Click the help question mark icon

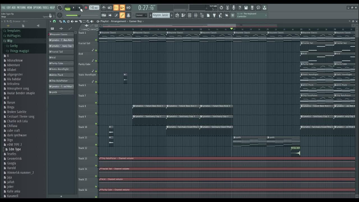click(x=240, y=8)
